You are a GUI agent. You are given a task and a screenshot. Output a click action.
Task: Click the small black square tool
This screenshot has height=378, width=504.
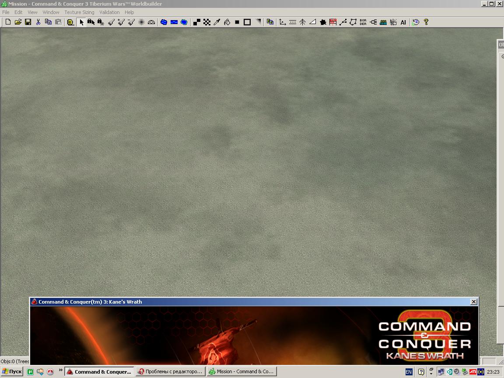coord(237,22)
